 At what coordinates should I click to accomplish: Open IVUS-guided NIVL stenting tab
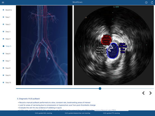(44, 113)
